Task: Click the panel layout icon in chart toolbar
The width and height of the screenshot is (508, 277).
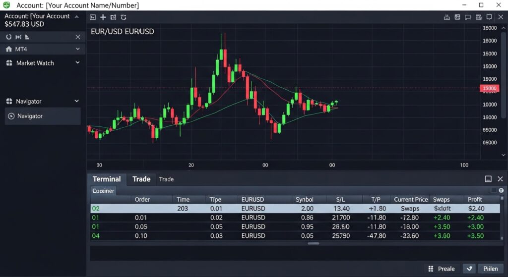Action: [x=93, y=17]
